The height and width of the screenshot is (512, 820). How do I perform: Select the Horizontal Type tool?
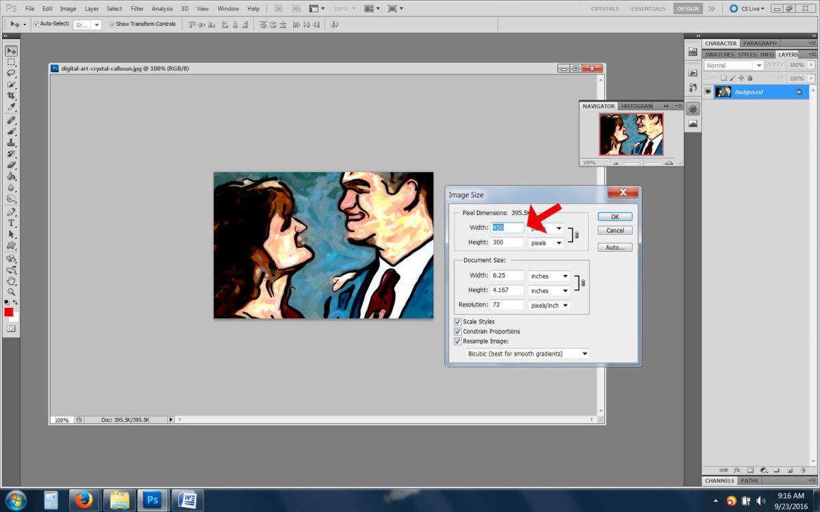tap(11, 223)
